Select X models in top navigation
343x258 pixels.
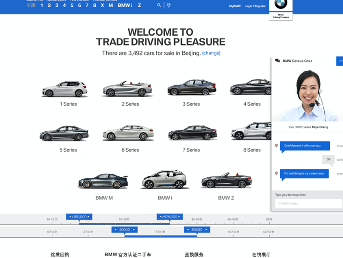102,5
